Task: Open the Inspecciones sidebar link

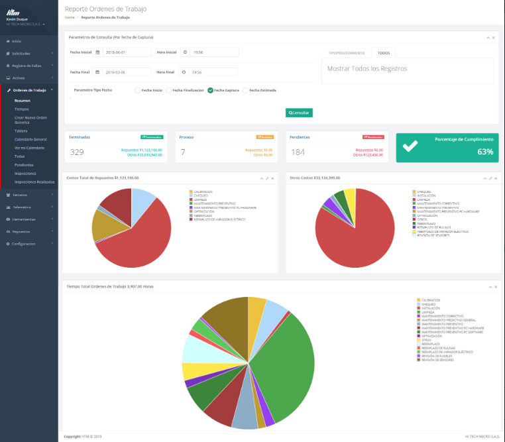Action: (25, 174)
